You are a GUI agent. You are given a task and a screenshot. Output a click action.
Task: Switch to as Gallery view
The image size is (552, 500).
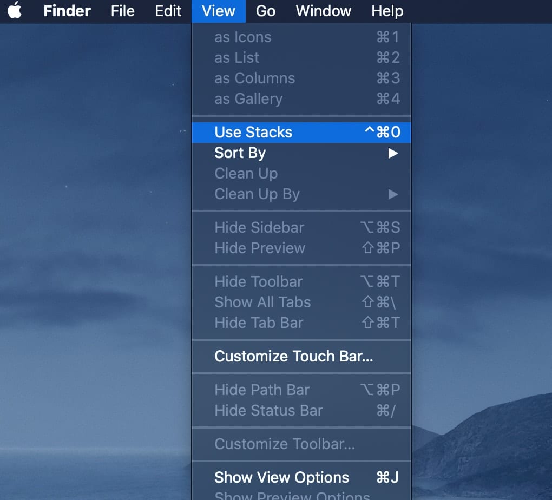coord(248,99)
